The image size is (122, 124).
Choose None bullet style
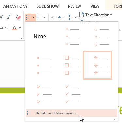pyautogui.click(x=40, y=36)
